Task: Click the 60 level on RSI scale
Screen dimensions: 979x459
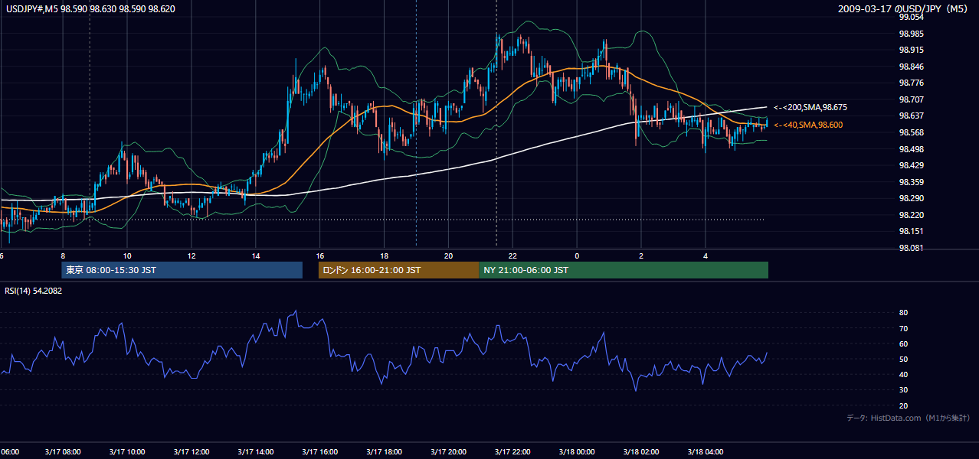Action: click(x=903, y=343)
